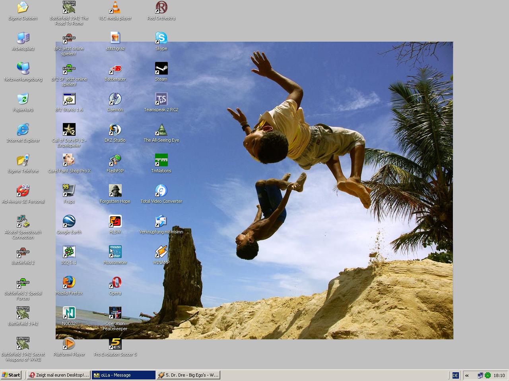Screen dimensions: 509x381
Task: Switch to 'Zeigt mal euren Desktop!' taskbar window
Action: point(58,375)
